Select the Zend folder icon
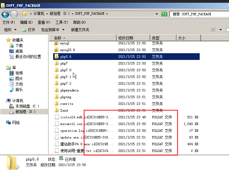Screen dimensions: 229x170 coord(56,110)
